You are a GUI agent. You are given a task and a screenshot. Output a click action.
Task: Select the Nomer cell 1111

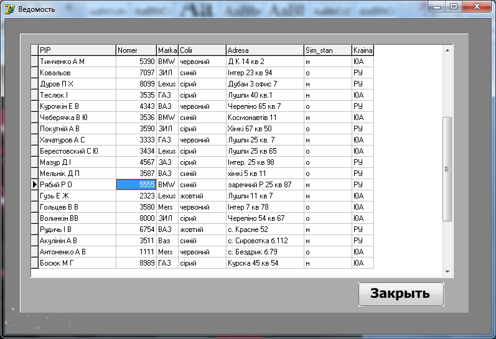(136, 252)
